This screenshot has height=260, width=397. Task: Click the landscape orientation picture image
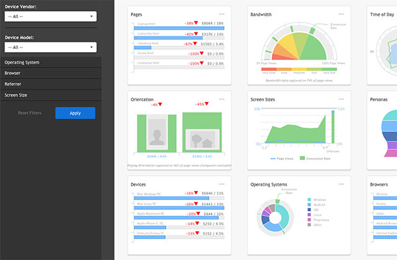(x=202, y=139)
